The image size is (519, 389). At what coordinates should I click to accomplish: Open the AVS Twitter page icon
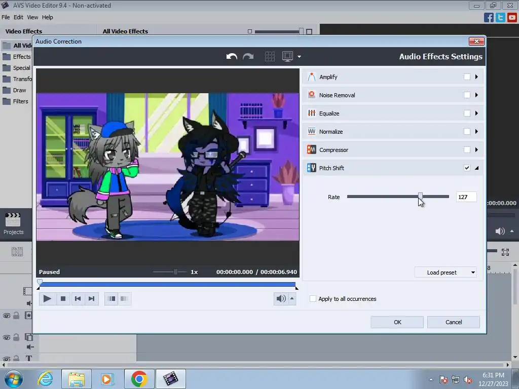click(x=500, y=17)
